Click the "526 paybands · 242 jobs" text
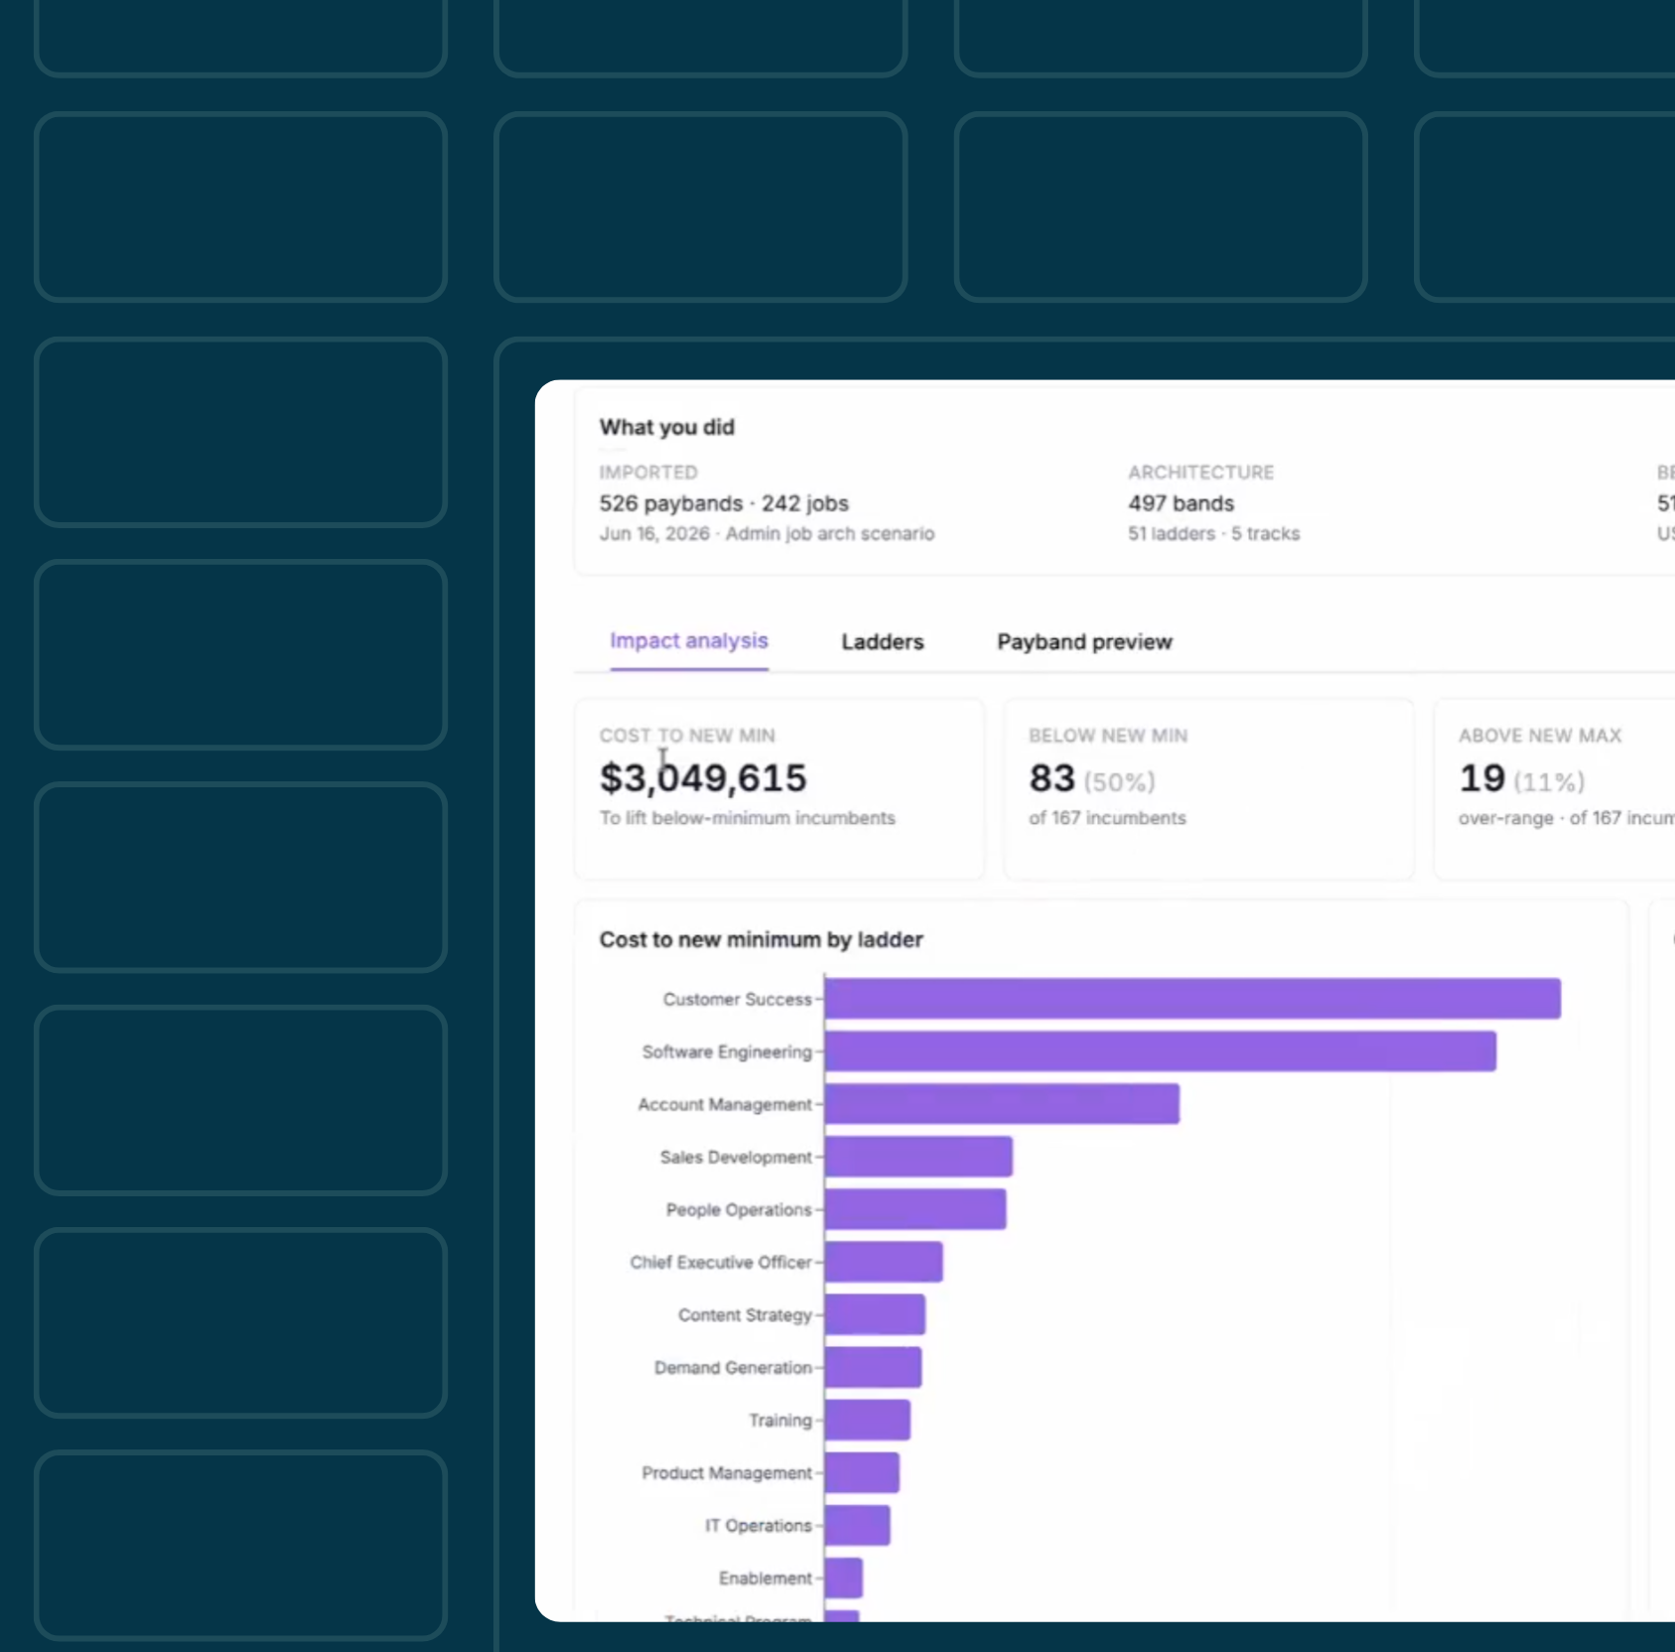1675x1652 pixels. (x=724, y=503)
